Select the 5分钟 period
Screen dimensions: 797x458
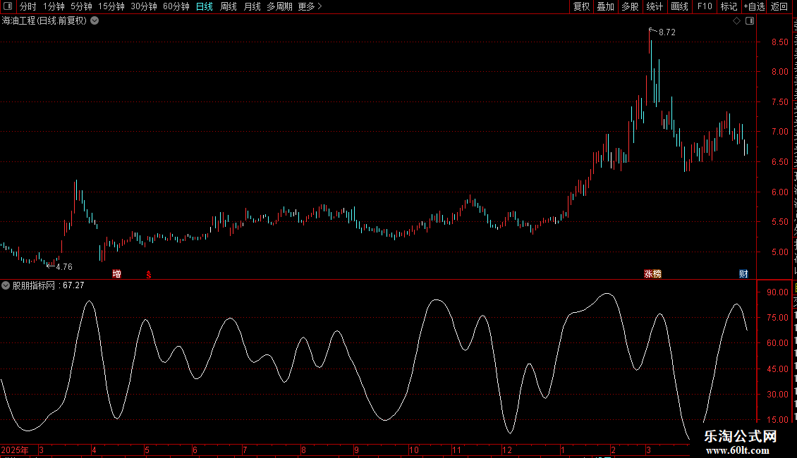[x=81, y=6]
